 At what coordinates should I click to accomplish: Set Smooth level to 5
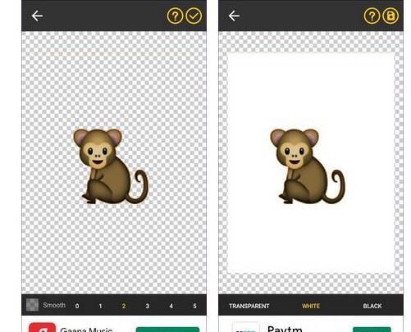tap(194, 306)
